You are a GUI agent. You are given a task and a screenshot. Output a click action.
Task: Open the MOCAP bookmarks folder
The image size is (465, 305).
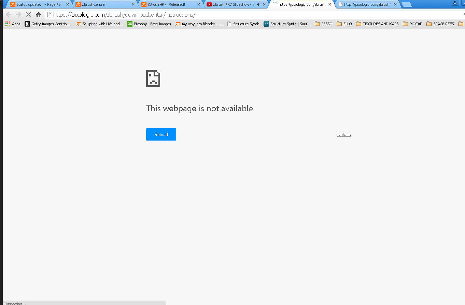point(412,24)
